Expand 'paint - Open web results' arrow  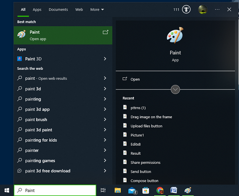tap(105, 78)
